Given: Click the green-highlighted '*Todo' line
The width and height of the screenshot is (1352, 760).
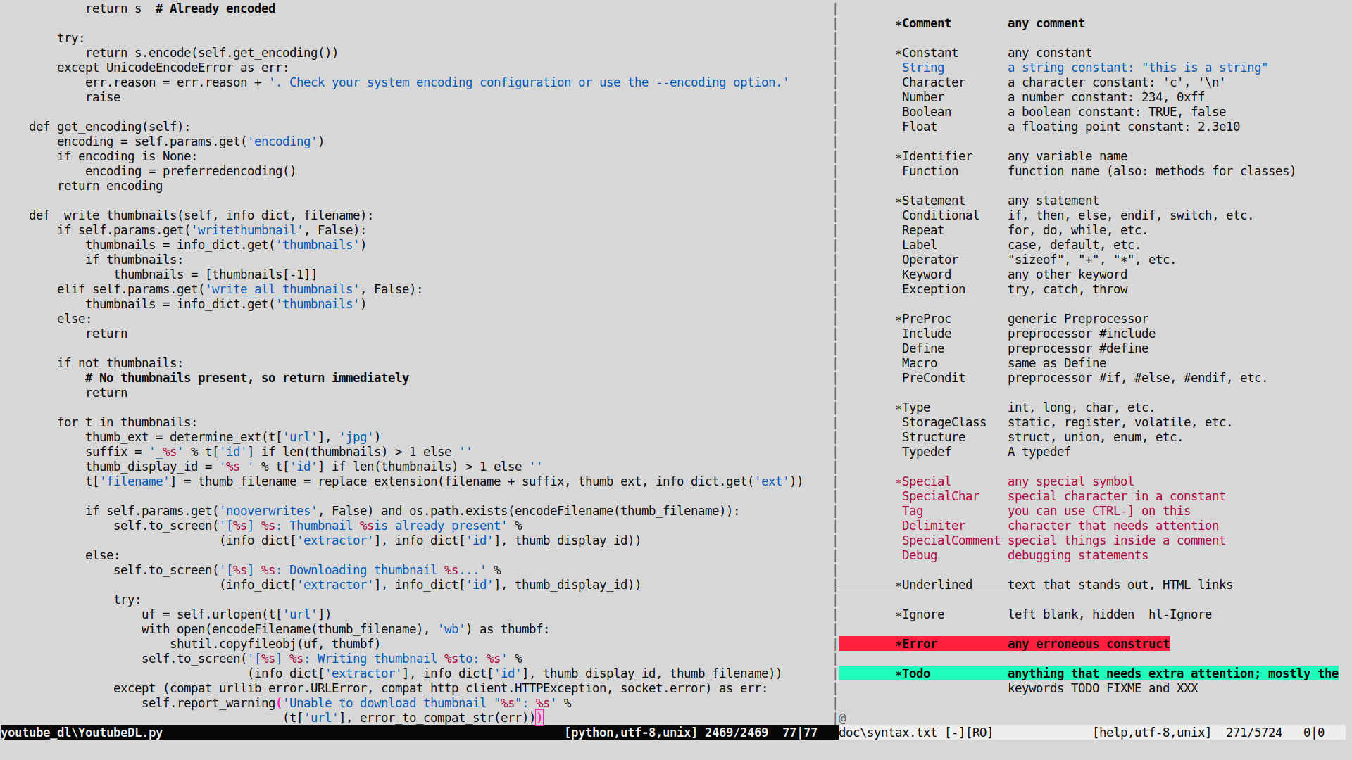Looking at the screenshot, I should pyautogui.click(x=1089, y=673).
